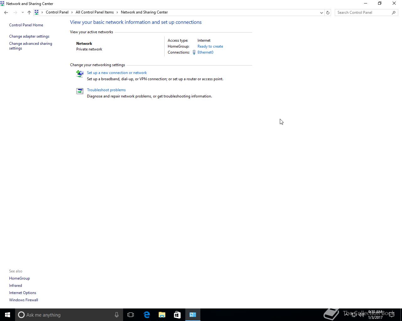Show hidden system tray icons

346,315
